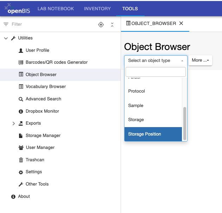
Task: Collapse all tree nodes icon
Action: click(112, 25)
